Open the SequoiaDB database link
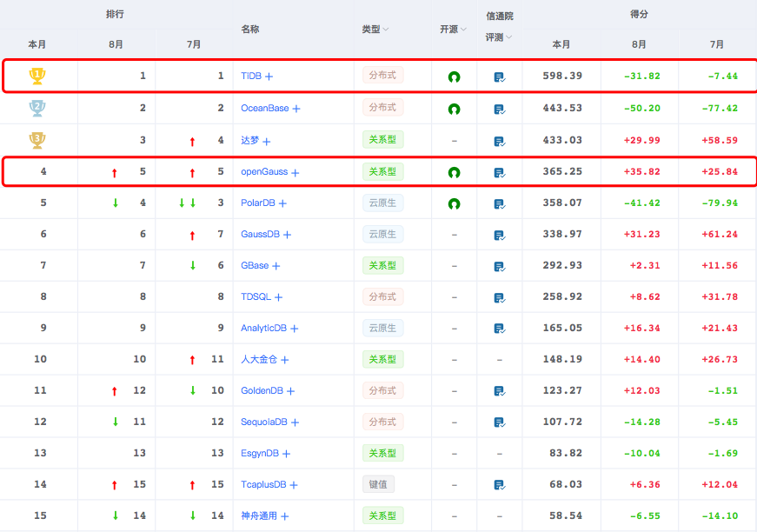 264,422
